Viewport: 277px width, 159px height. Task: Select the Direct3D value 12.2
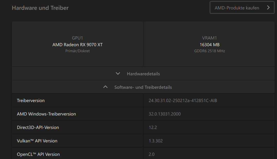[x=153, y=128]
